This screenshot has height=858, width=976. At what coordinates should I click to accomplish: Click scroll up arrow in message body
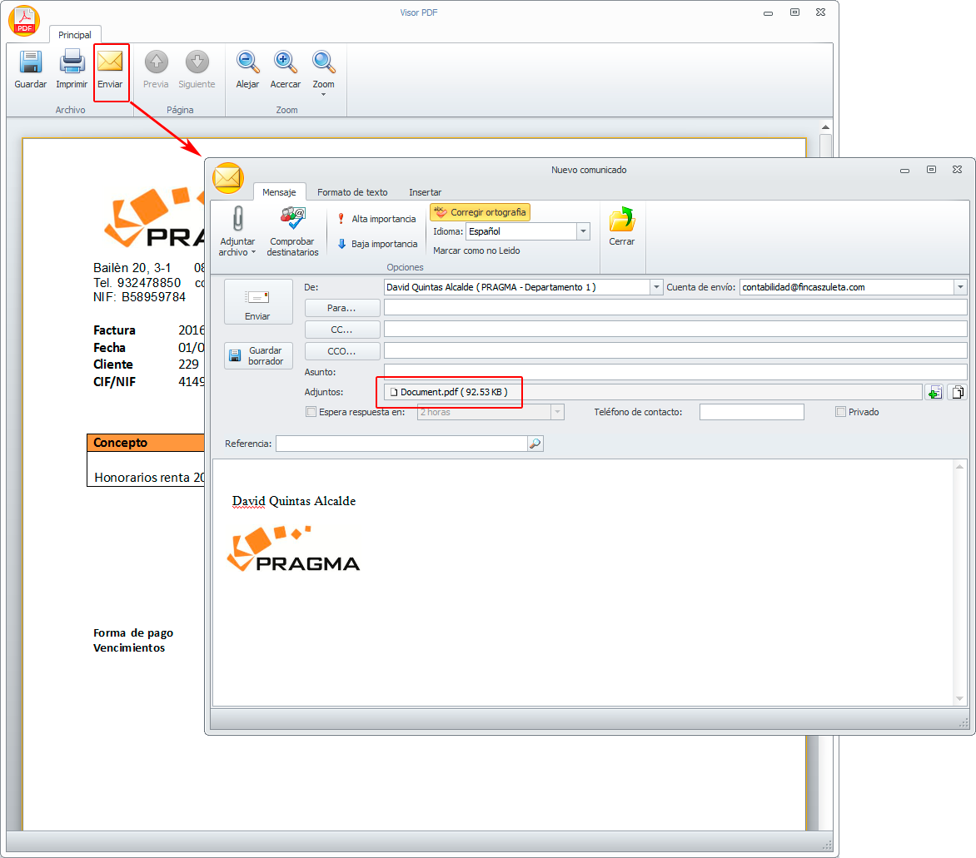[960, 467]
